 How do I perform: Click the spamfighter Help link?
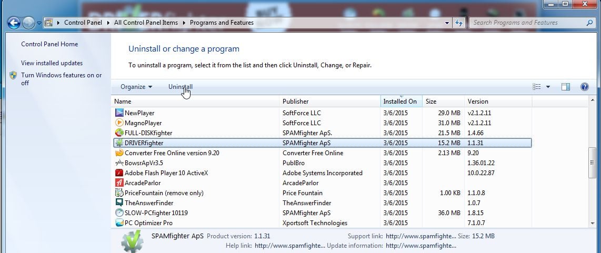click(290, 246)
